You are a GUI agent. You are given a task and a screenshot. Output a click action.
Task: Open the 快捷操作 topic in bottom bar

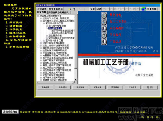pos(126,112)
